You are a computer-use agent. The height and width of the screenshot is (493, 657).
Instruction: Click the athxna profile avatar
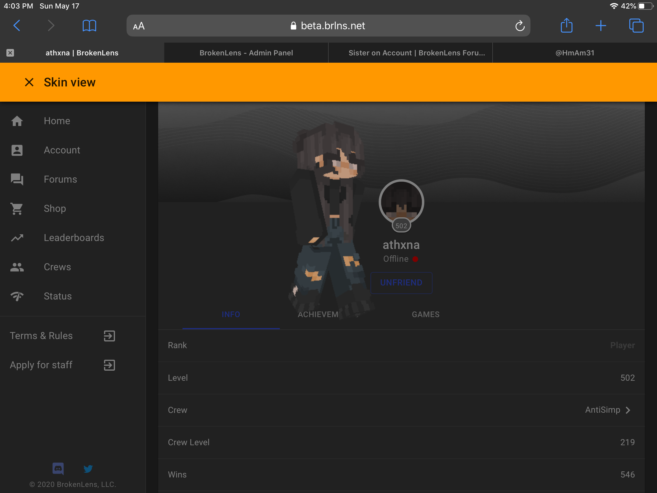pyautogui.click(x=401, y=202)
